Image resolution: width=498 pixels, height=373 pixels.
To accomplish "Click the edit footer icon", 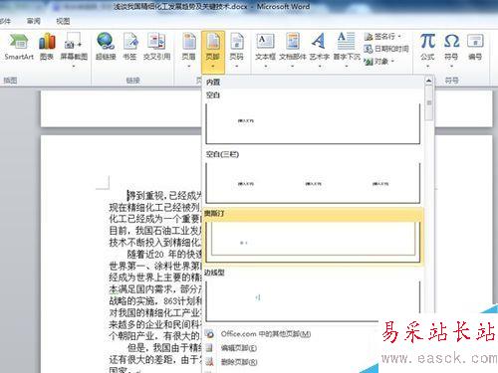I will point(209,348).
